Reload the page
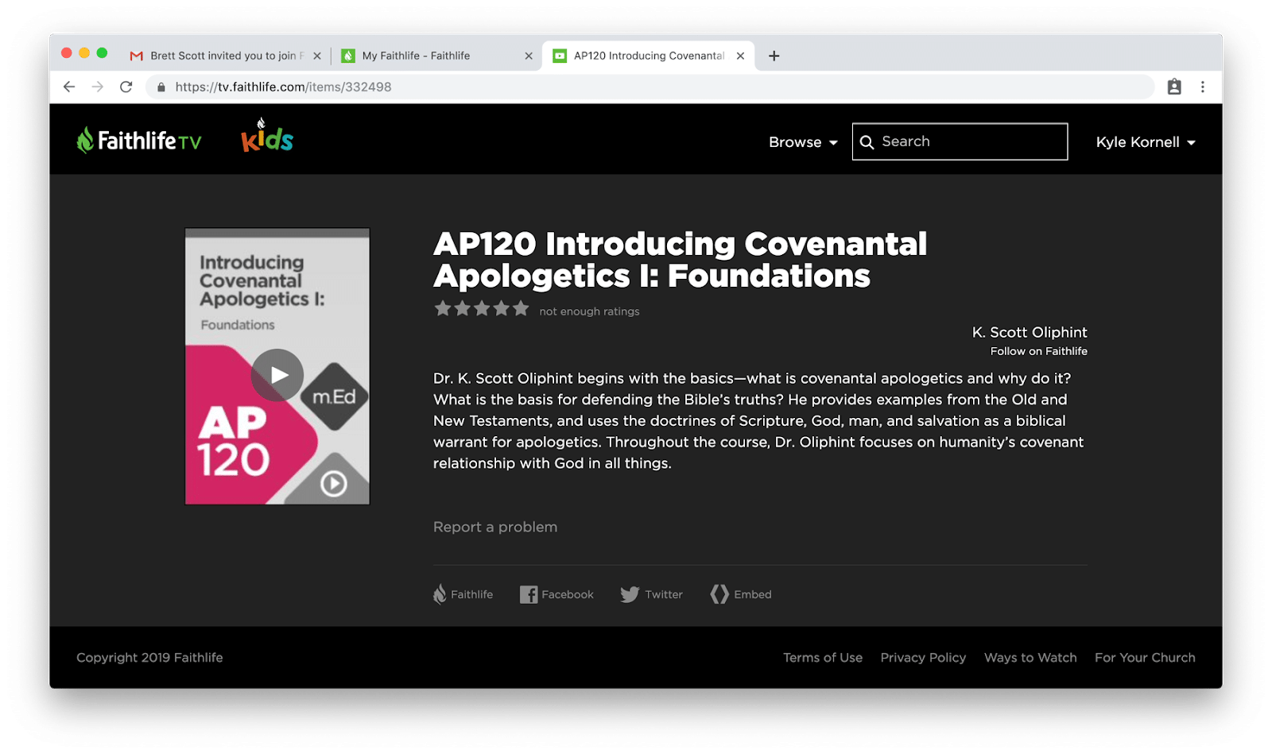The width and height of the screenshot is (1272, 754). coord(126,87)
